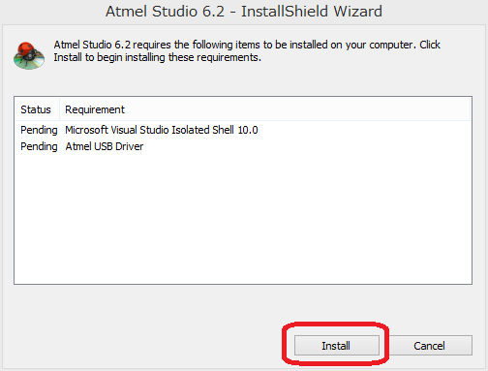Click the 10.0 version number in list
The height and width of the screenshot is (371, 488).
point(248,130)
